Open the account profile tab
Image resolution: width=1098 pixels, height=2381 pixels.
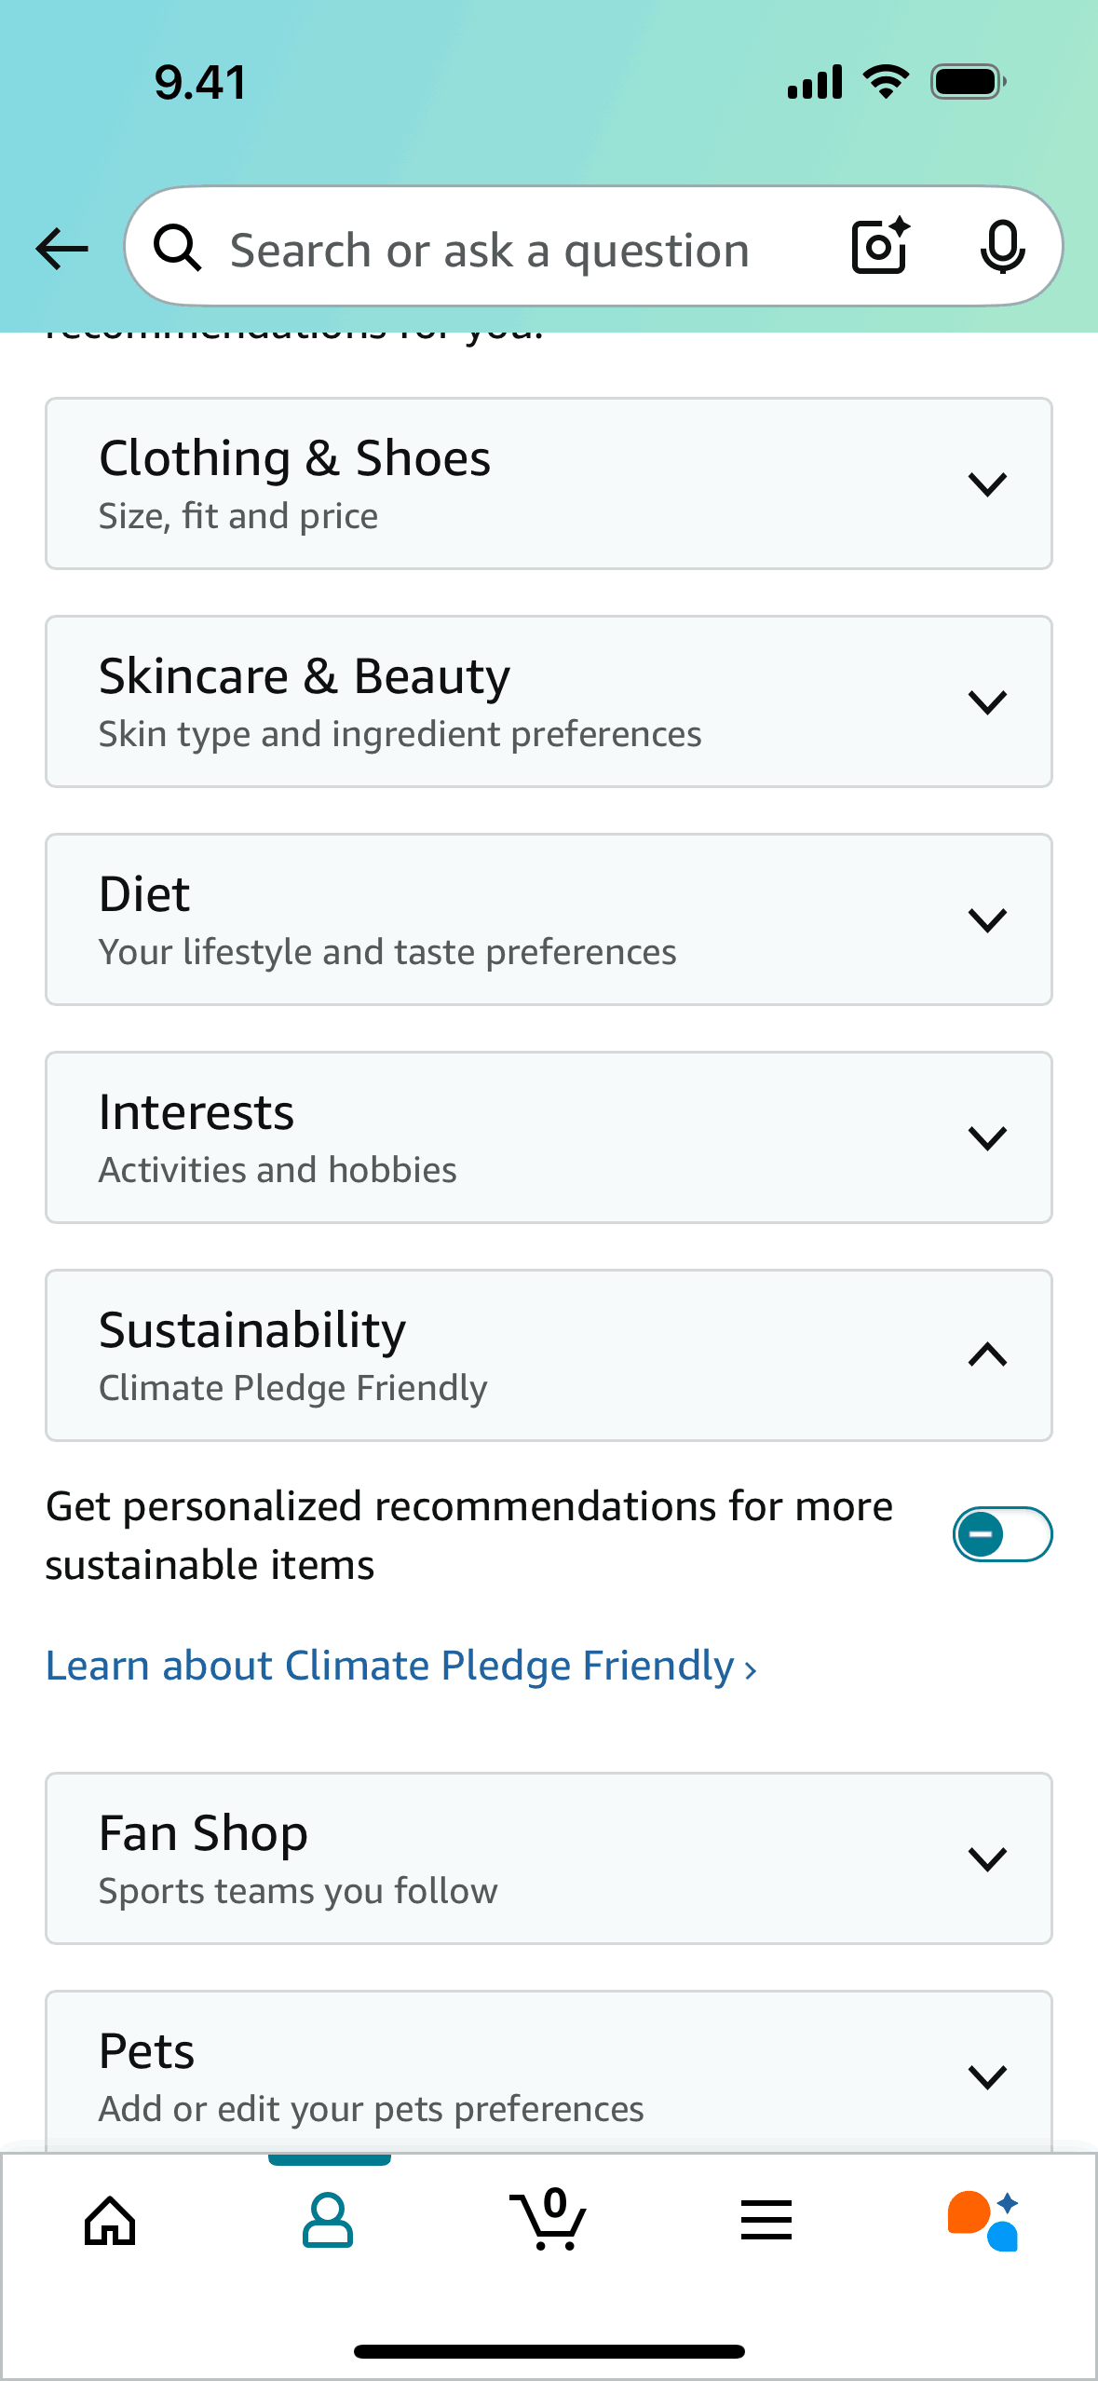328,2221
